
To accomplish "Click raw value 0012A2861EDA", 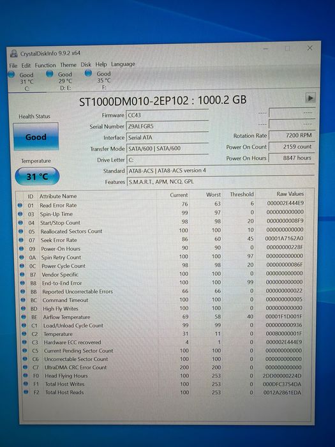I will pyautogui.click(x=282, y=393).
